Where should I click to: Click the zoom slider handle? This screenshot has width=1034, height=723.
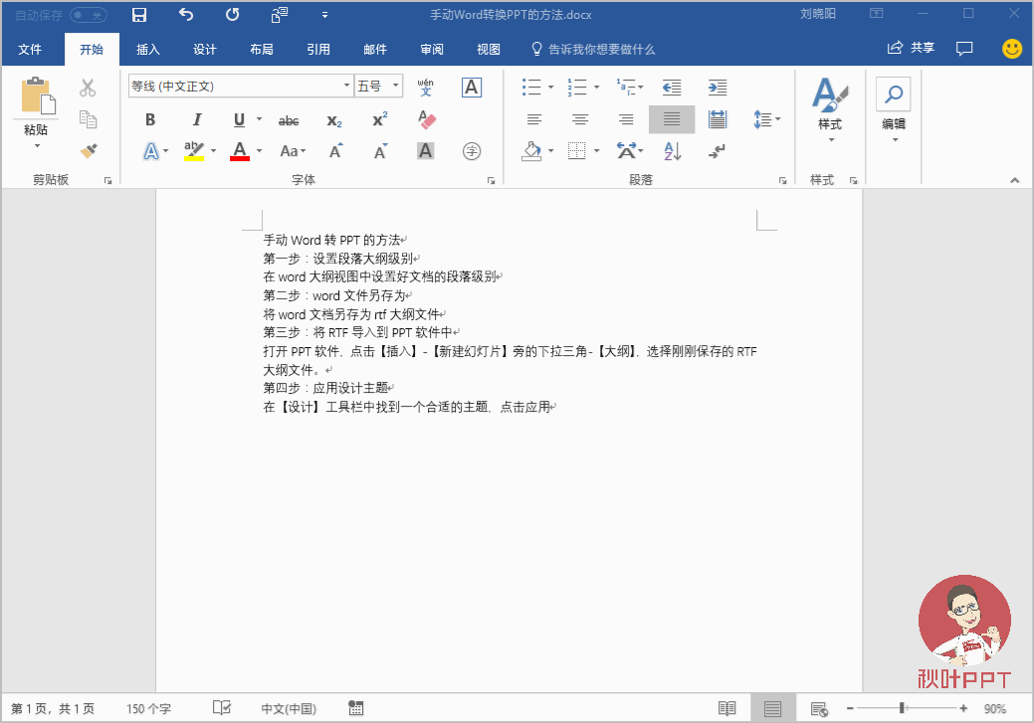[x=902, y=708]
